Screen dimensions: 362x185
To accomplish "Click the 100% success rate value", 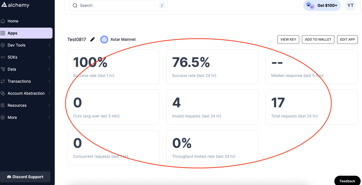I will (90, 62).
